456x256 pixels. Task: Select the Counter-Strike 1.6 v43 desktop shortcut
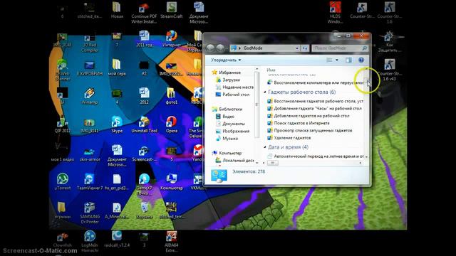390,70
